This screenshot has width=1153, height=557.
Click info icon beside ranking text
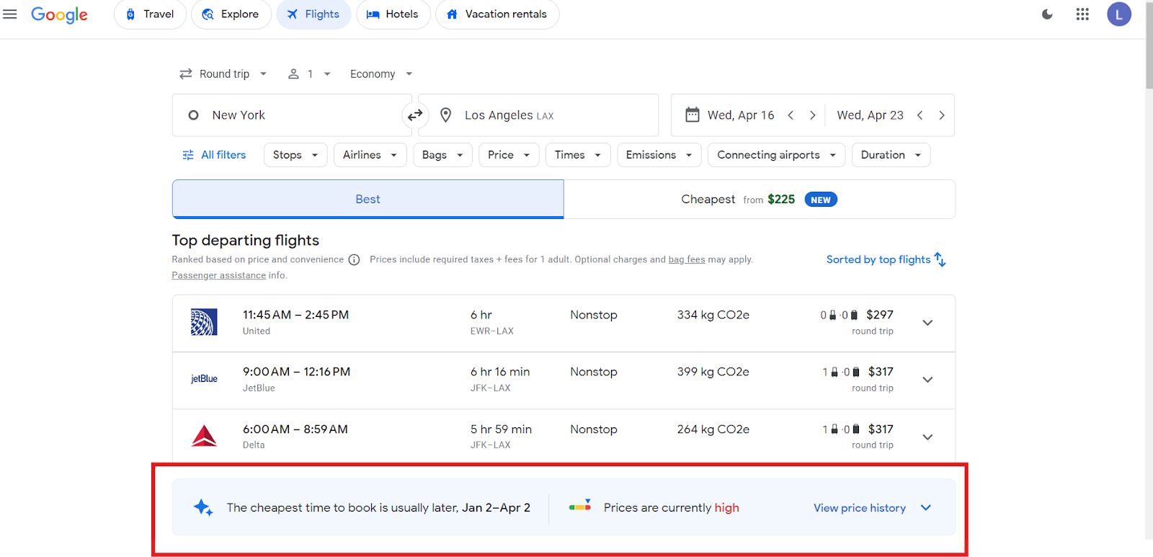click(354, 260)
